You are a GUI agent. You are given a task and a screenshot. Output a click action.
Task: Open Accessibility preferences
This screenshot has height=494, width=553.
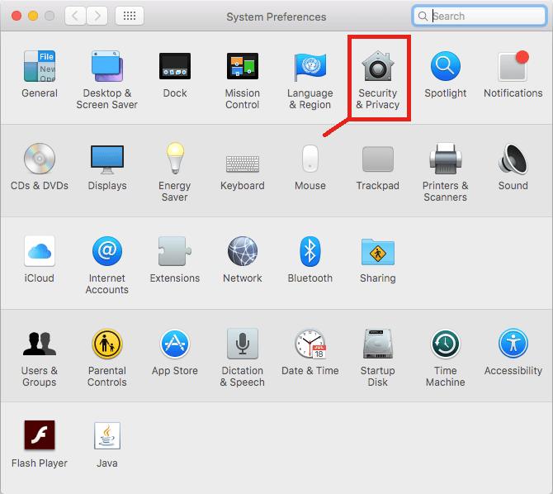[x=513, y=344]
